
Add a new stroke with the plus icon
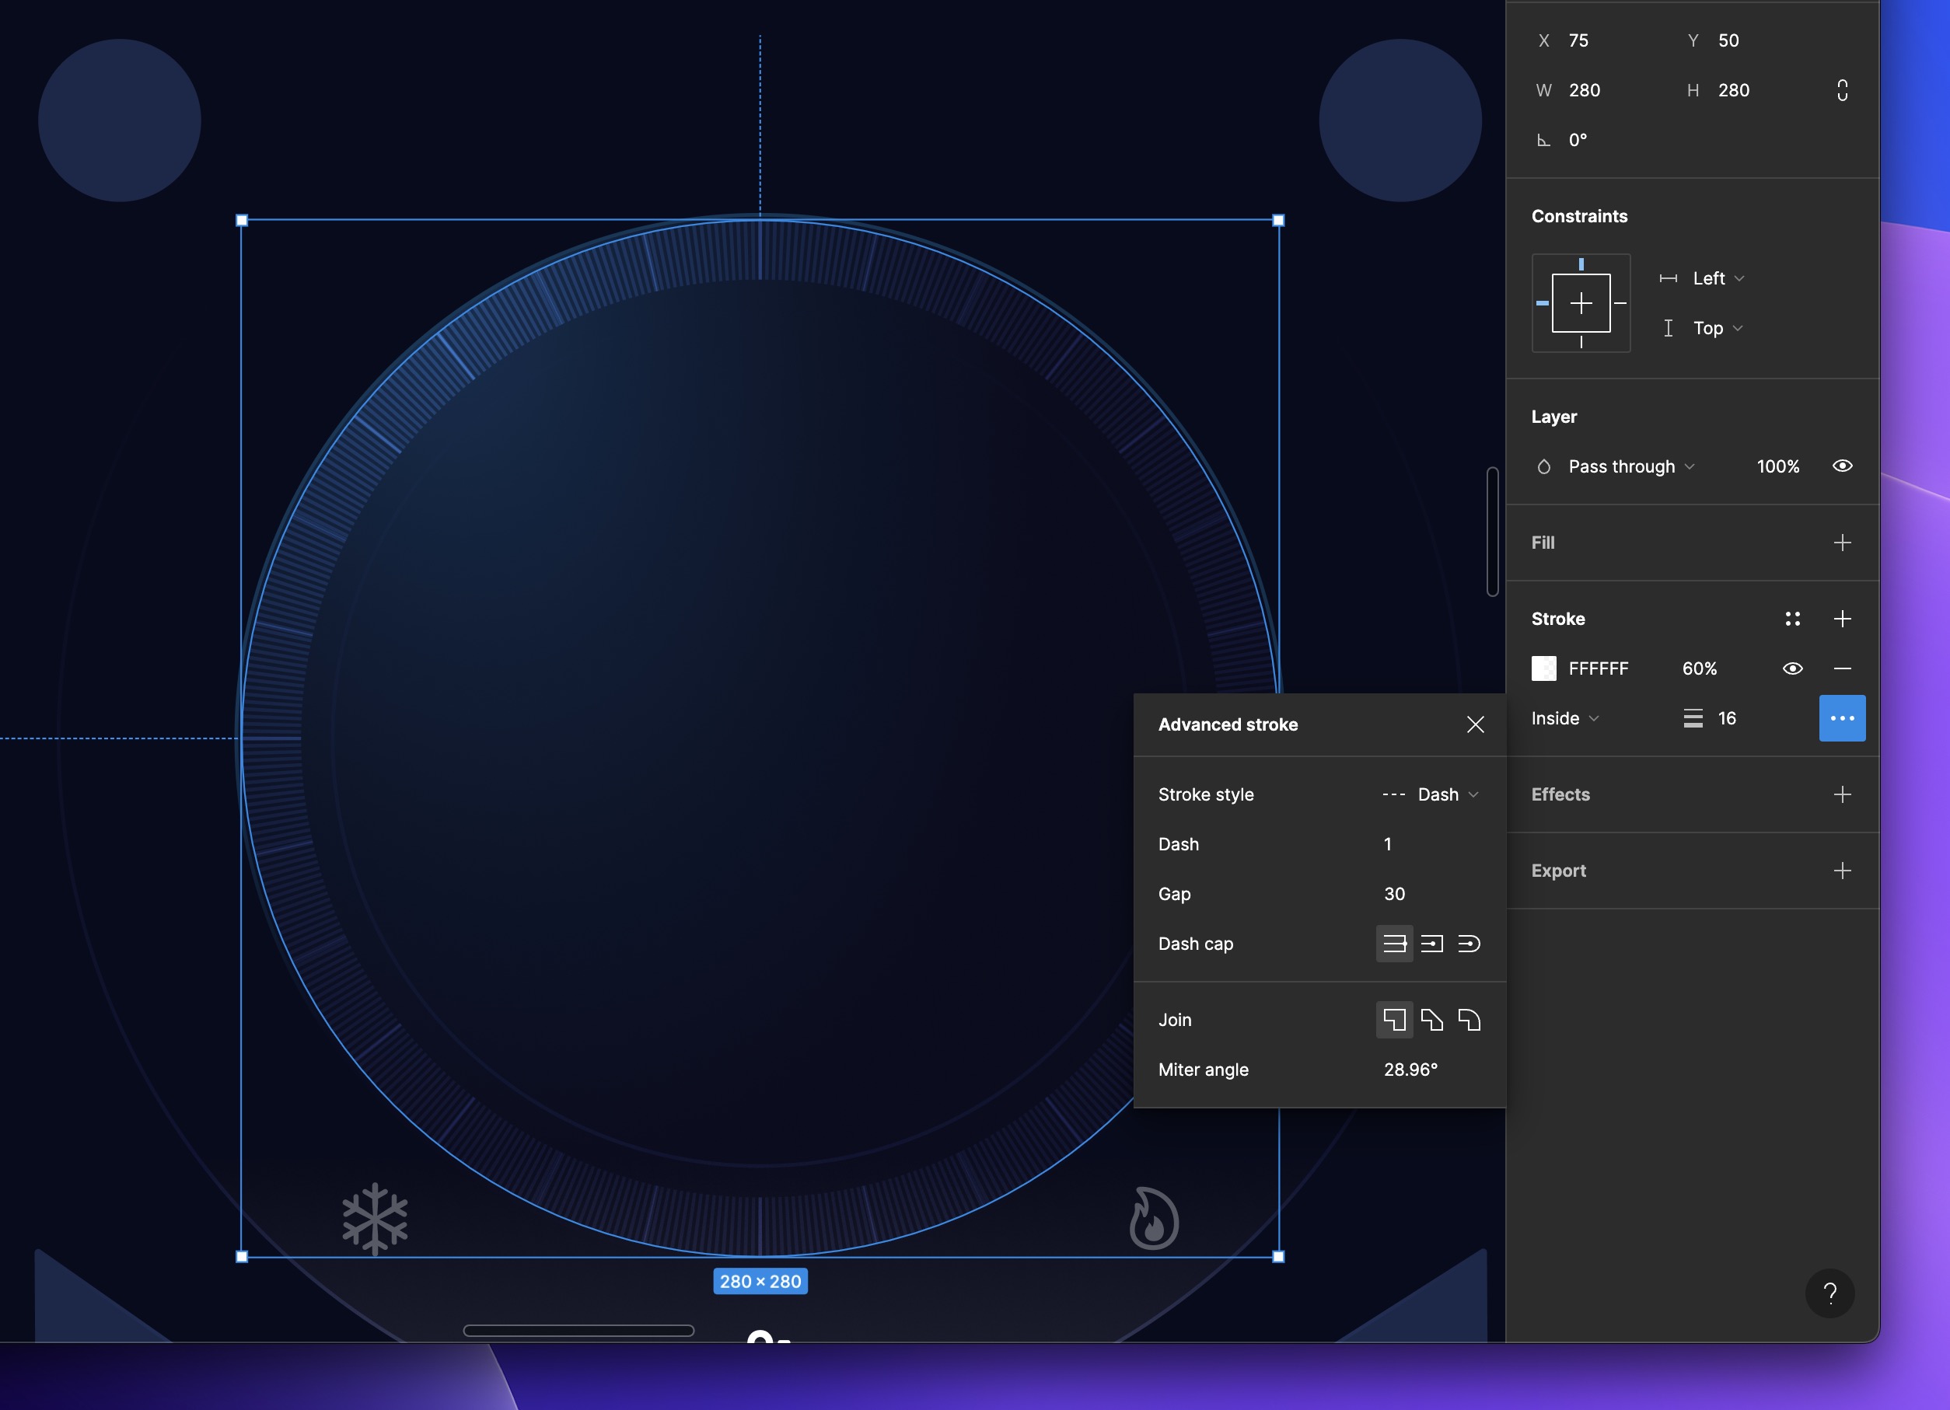click(x=1843, y=618)
